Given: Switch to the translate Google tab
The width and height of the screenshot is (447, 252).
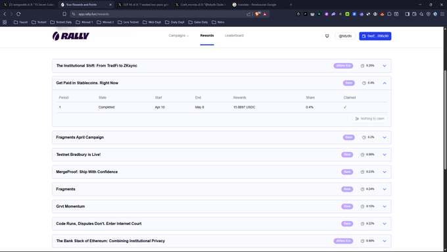Looking at the screenshot, I should click(258, 5).
